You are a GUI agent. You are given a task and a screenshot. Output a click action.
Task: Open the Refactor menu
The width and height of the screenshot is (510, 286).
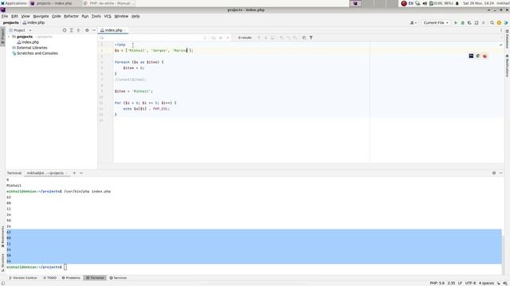[x=71, y=16]
